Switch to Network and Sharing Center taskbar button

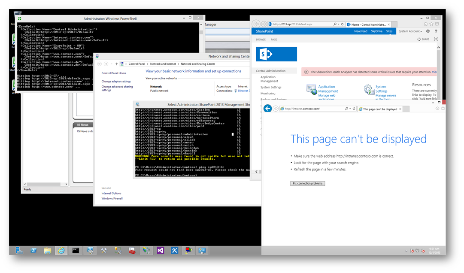click(203, 251)
